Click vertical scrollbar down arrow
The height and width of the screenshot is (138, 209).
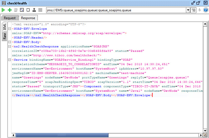point(205,131)
